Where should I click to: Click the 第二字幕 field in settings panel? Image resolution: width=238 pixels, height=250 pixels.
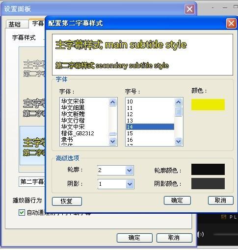tap(32, 181)
